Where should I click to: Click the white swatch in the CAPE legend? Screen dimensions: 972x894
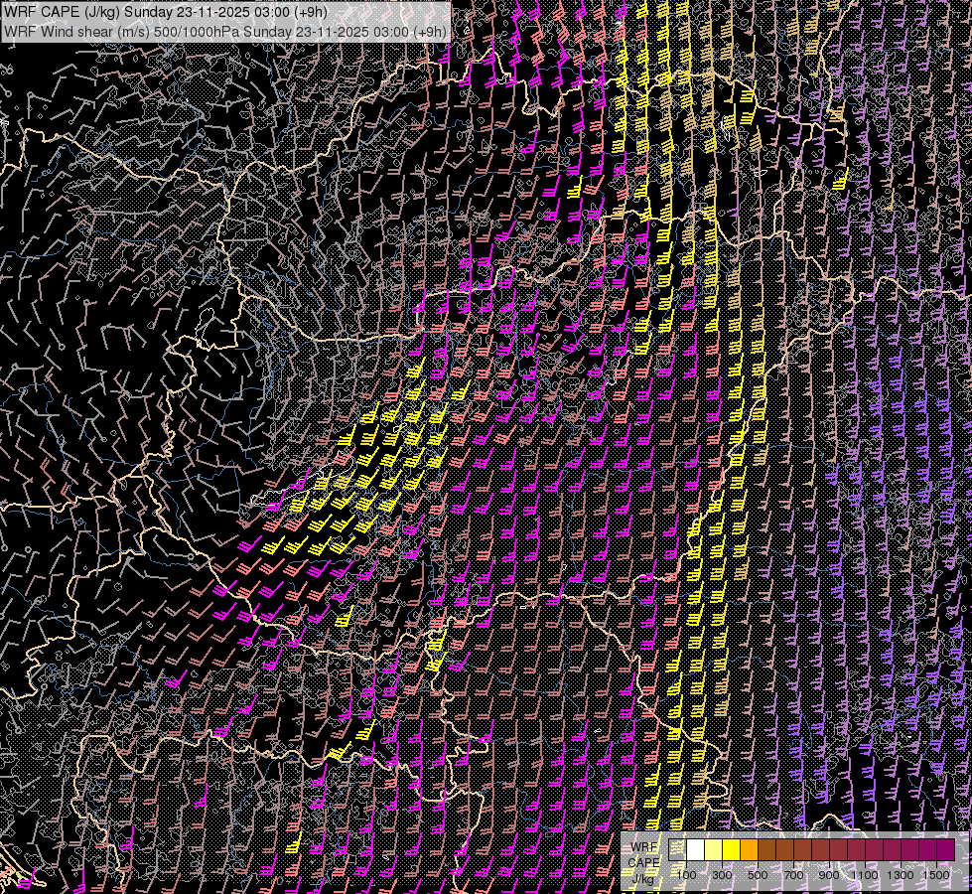696,849
